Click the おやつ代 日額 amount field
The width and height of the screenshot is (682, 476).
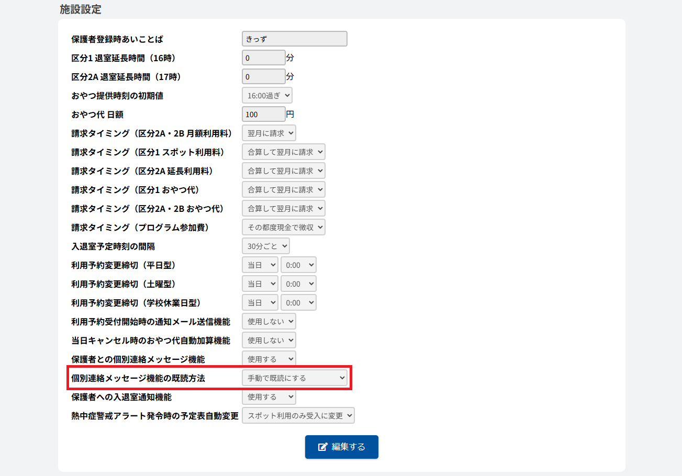point(263,114)
